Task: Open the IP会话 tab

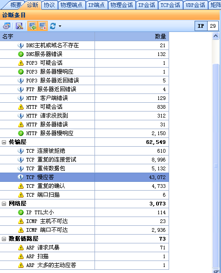Action: [146, 5]
